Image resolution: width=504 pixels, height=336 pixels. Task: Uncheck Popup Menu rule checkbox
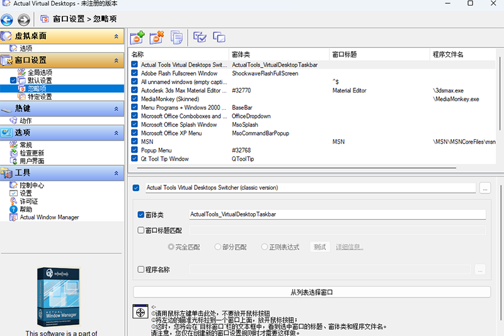(135, 150)
